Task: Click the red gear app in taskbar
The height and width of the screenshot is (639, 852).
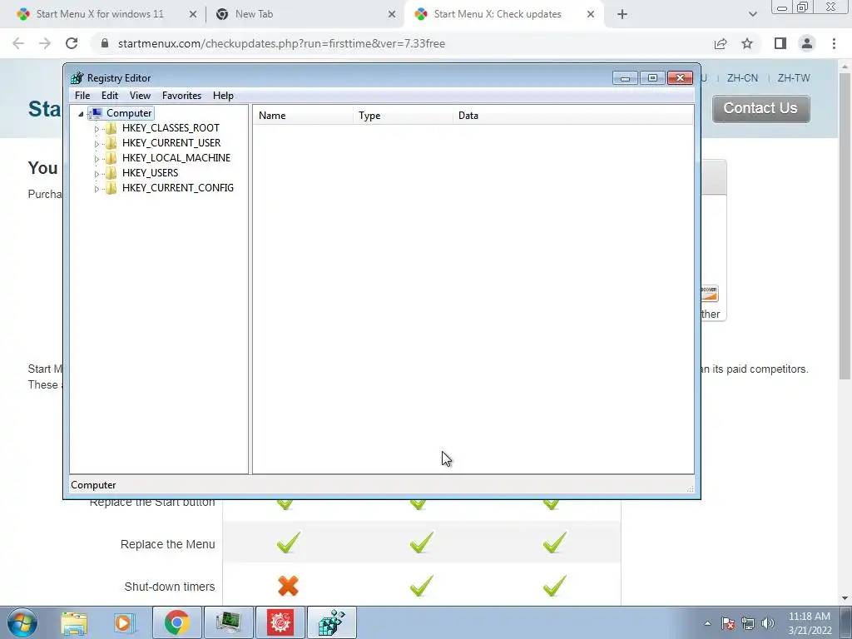Action: coord(280,622)
